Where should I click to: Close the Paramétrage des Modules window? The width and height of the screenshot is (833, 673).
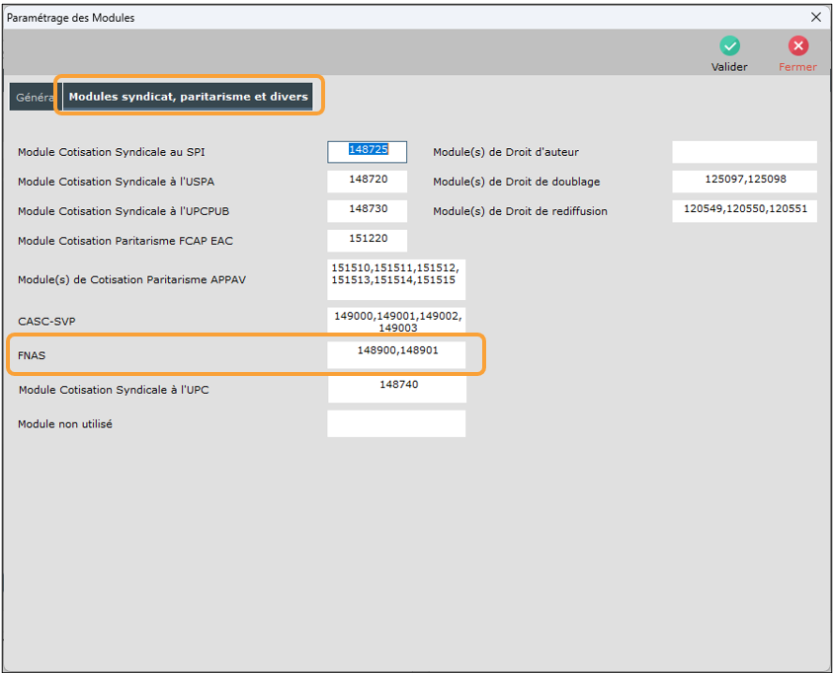816,18
